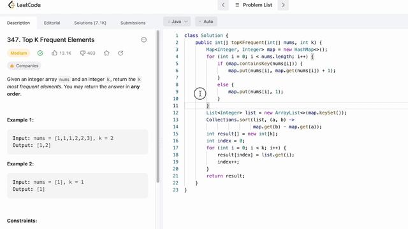The width and height of the screenshot is (408, 229).
Task: Click the LeetCode logo
Action: pos(24,4)
